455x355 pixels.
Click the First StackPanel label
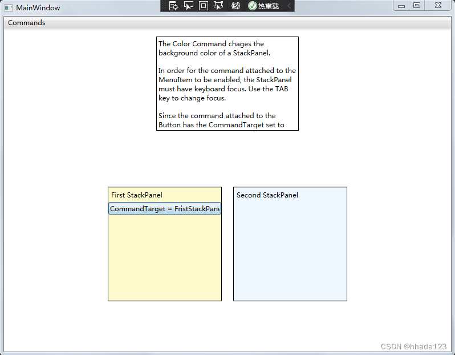(x=137, y=195)
